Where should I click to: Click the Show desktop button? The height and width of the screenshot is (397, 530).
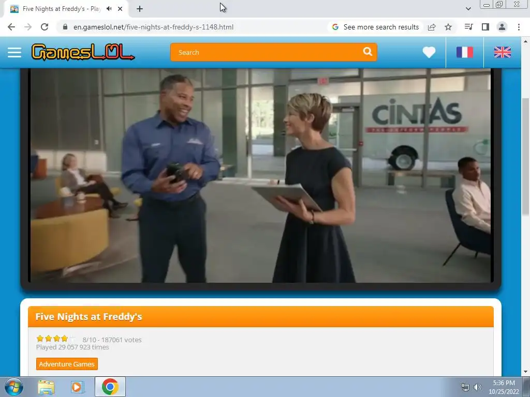(526, 387)
